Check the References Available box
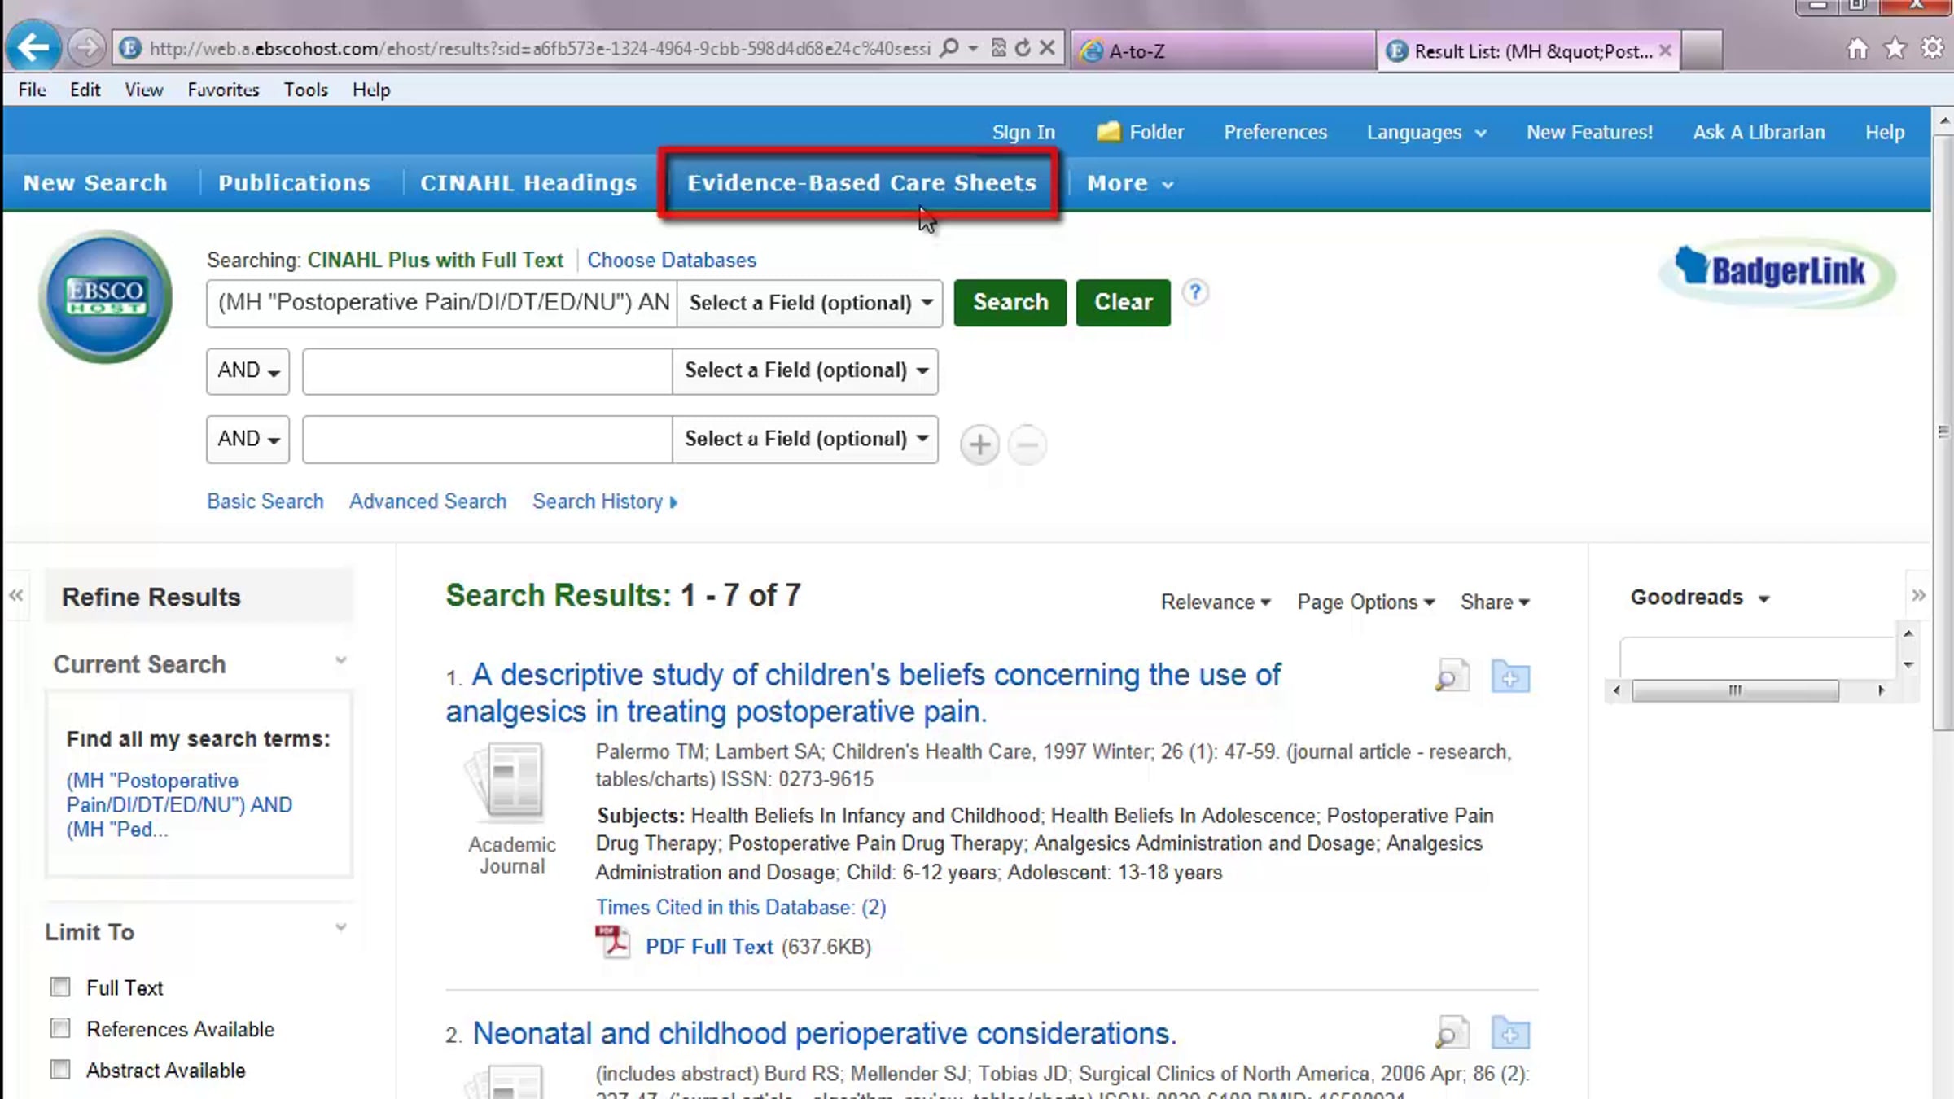 (60, 1027)
